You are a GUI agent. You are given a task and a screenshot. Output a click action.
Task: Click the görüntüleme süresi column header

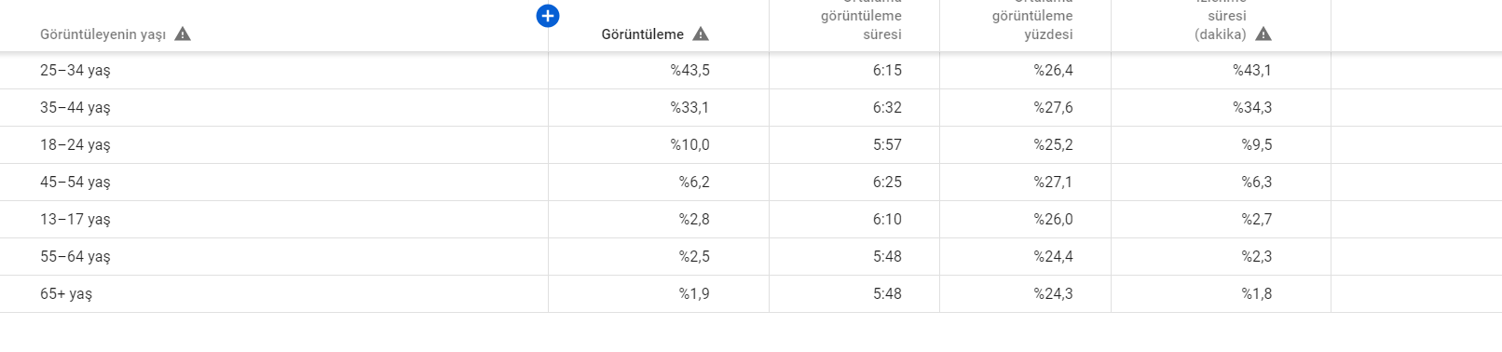tap(861, 20)
